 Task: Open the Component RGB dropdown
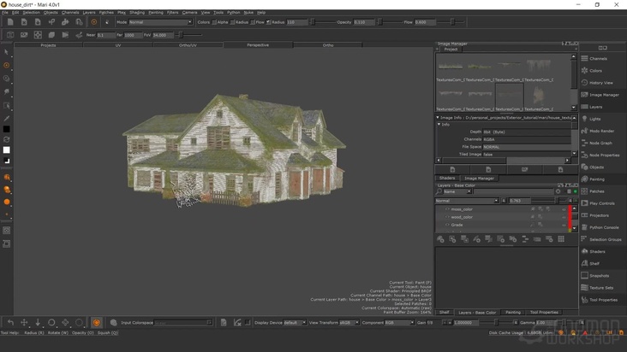click(x=399, y=322)
